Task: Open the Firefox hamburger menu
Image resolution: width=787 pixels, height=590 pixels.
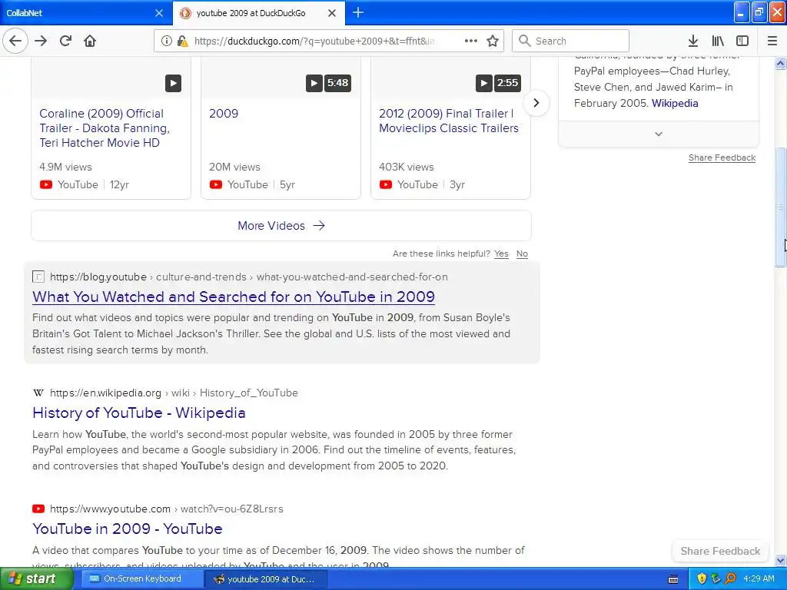Action: coord(772,41)
